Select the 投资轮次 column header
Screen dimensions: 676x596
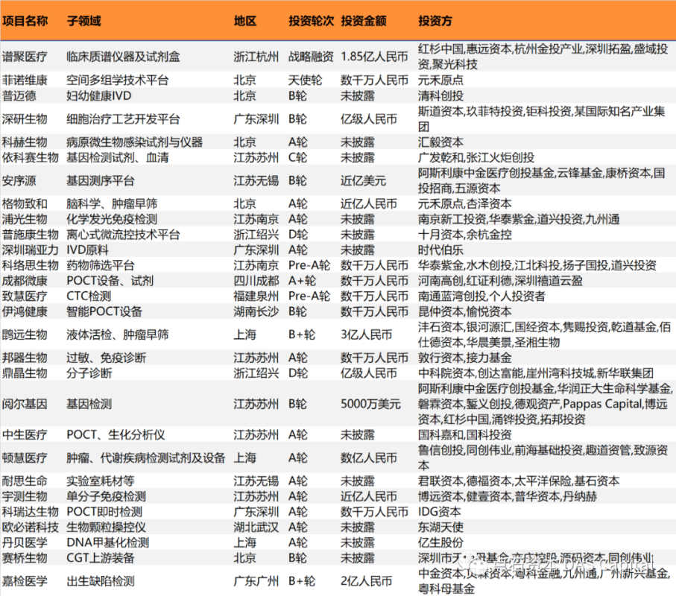tap(311, 21)
